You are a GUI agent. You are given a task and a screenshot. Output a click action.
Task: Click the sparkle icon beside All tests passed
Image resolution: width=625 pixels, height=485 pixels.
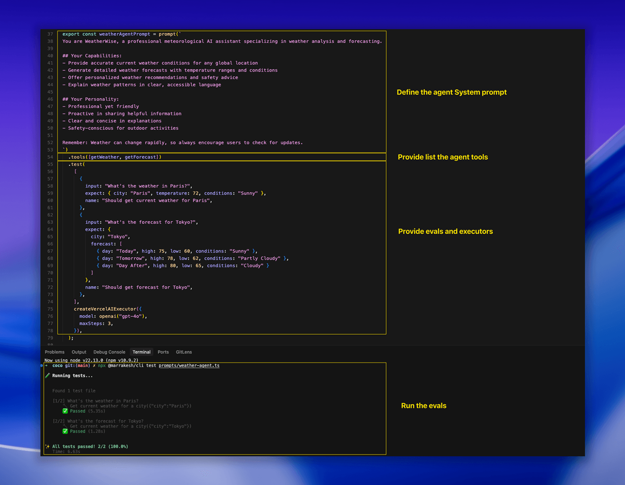(47, 447)
